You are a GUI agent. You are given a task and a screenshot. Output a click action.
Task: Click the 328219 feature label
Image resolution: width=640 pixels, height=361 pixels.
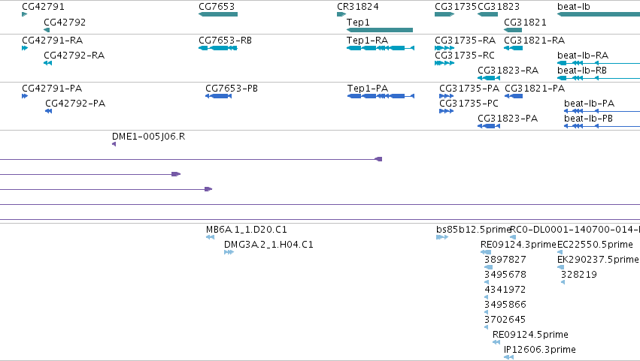pyautogui.click(x=579, y=275)
